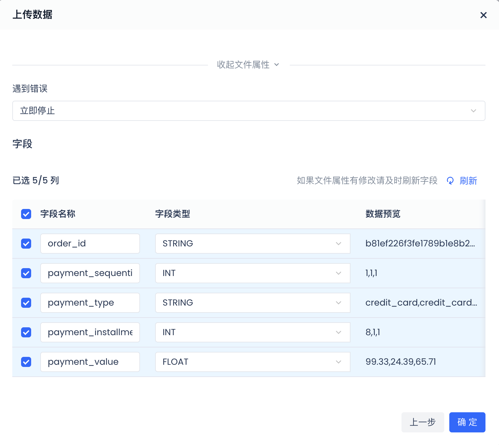Open INT type dropdown for payment_sequential
Screen dimensions: 499x445
[252, 273]
